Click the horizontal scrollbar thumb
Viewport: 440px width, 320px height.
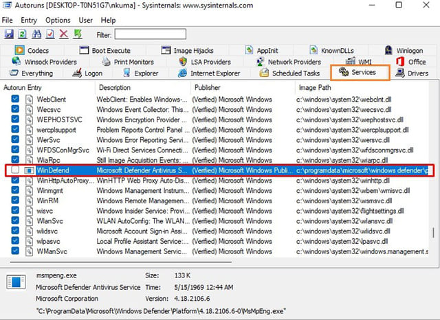pyautogui.click(x=121, y=262)
